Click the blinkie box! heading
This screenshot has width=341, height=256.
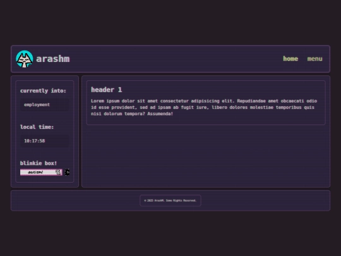pyautogui.click(x=39, y=163)
